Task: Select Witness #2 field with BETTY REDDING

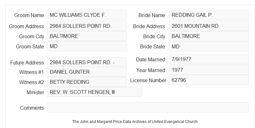Action: 87,82
